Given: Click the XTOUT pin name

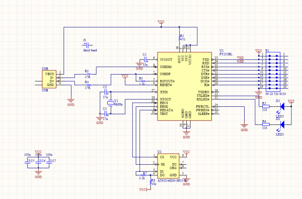Looking at the screenshot, I should point(166,99).
